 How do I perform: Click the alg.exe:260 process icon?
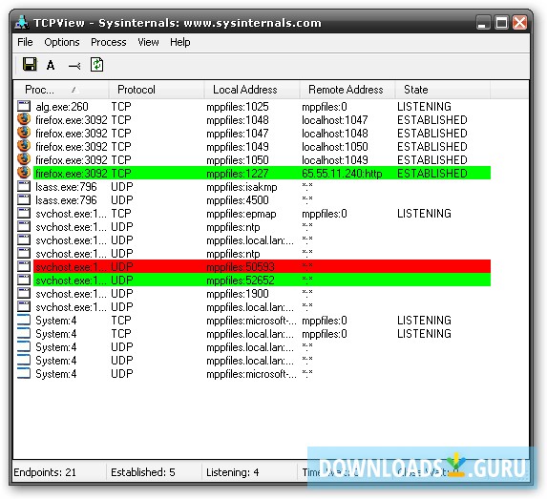[24, 106]
